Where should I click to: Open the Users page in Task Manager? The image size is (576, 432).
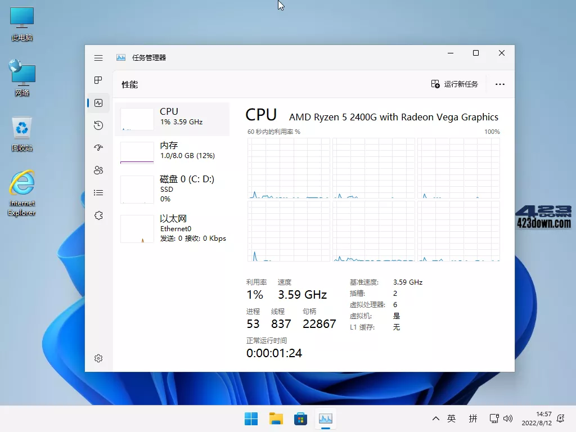[x=98, y=170]
